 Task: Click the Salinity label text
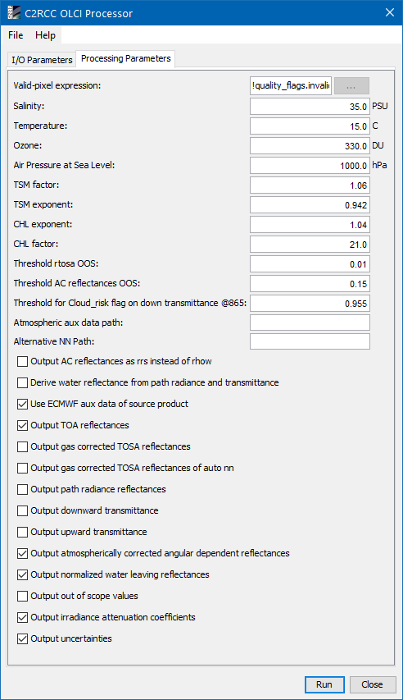pyautogui.click(x=29, y=106)
